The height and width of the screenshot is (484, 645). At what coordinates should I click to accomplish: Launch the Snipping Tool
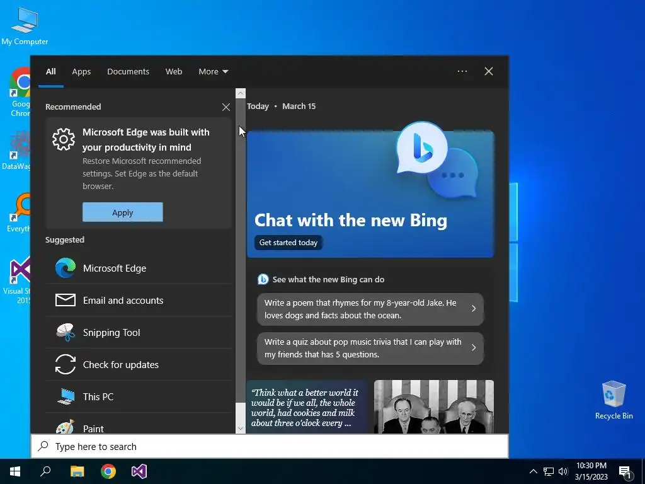[x=138, y=333]
